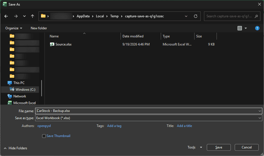Screen dimensions: 264x156
Task: Select Network in navigation pane
Action: (x=20, y=96)
